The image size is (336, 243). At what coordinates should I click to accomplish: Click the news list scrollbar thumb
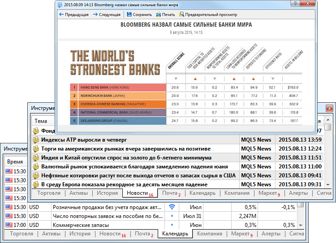[x=327, y=127]
